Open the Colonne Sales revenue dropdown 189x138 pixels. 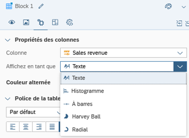coord(123,53)
